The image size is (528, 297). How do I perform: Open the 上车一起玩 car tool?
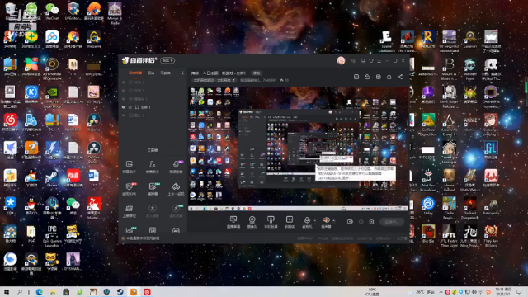(176, 189)
